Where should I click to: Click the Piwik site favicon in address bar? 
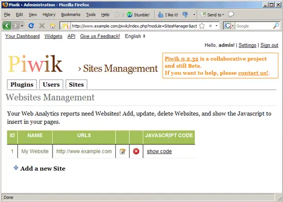coord(65,26)
